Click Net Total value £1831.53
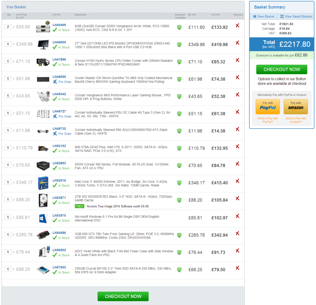 click(x=286, y=24)
